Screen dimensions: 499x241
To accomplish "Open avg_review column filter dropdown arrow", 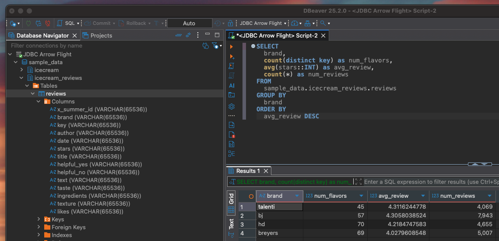I will [x=423, y=196].
